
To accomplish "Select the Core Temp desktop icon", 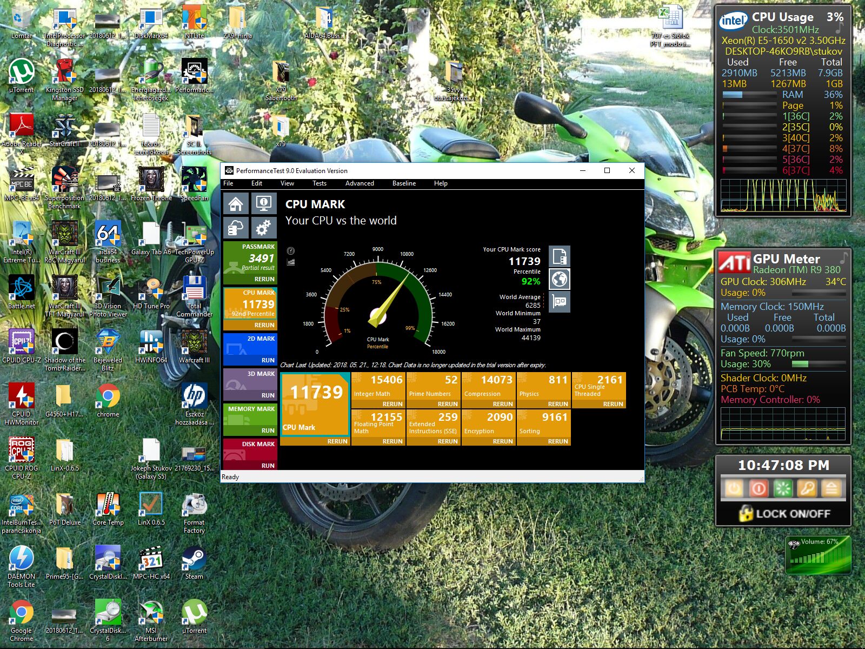I will pyautogui.click(x=108, y=508).
